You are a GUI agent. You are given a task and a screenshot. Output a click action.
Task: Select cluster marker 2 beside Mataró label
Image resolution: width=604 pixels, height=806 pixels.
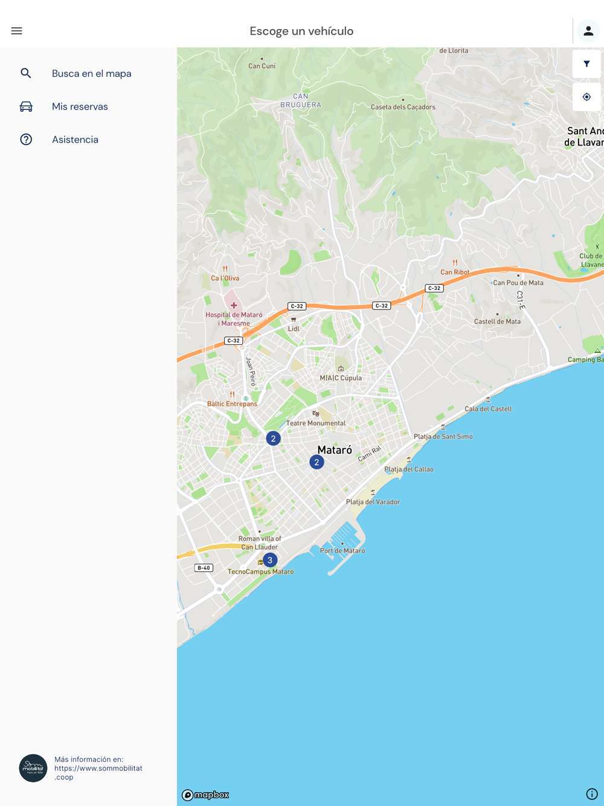click(x=316, y=462)
